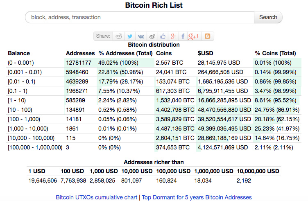Select the [100,000 - 1,000,000) balance row
Screen dimensions: 308x201
(x=35, y=147)
